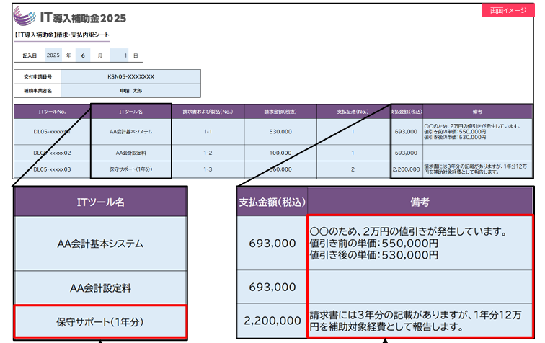Click the enlarged 2,200,000 payment amount cell
The width and height of the screenshot is (545, 343).
[272, 321]
